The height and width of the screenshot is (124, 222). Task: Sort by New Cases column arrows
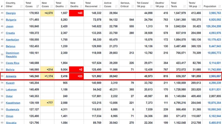click(x=51, y=6)
